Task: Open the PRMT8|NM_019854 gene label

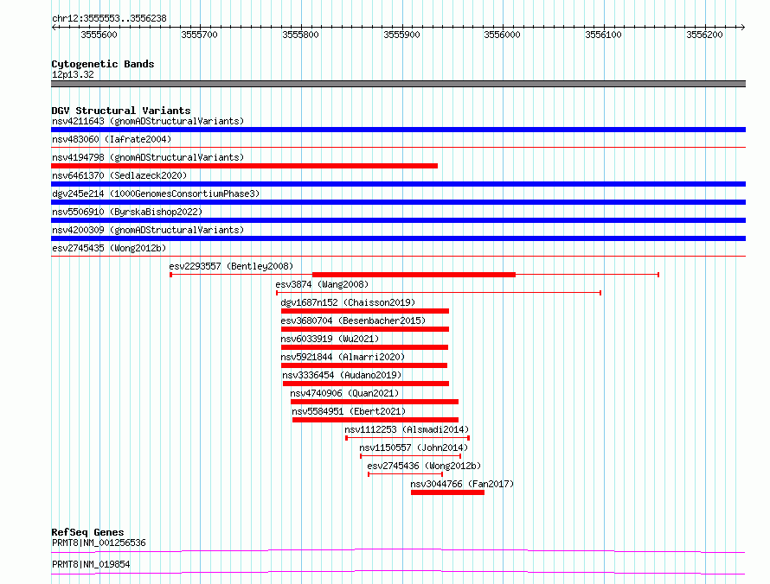Action: tap(91, 564)
